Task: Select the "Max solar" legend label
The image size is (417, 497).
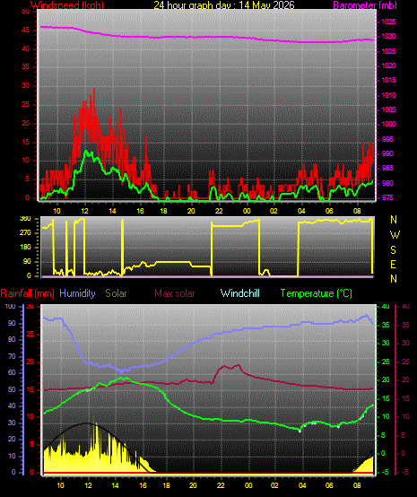Action: [x=175, y=293]
